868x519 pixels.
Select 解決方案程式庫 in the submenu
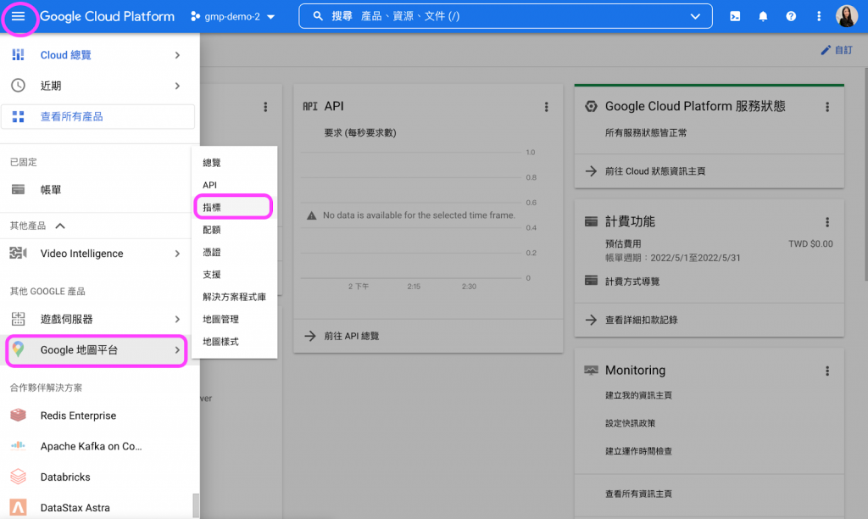[234, 297]
